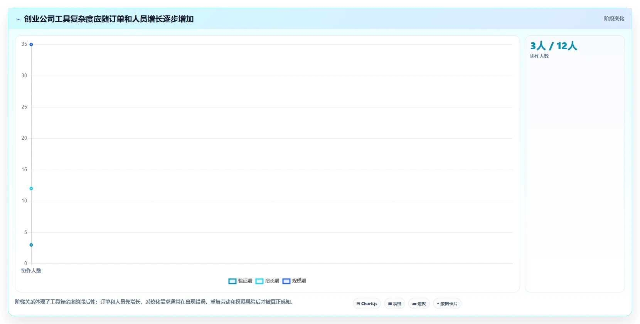The height and width of the screenshot is (324, 640).
Task: Click the y-axis tick label 10
Action: (x=24, y=201)
